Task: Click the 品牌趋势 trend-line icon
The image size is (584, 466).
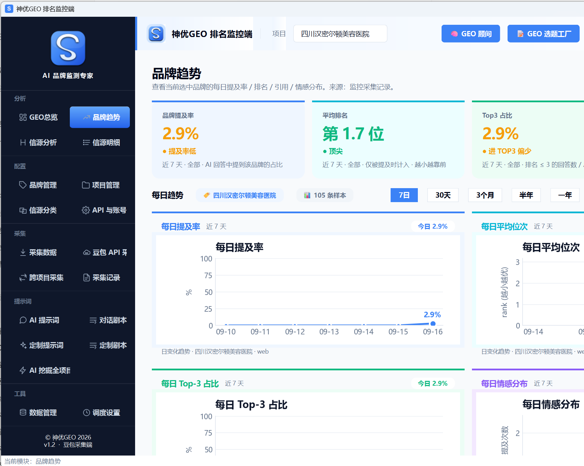Action: (x=87, y=117)
